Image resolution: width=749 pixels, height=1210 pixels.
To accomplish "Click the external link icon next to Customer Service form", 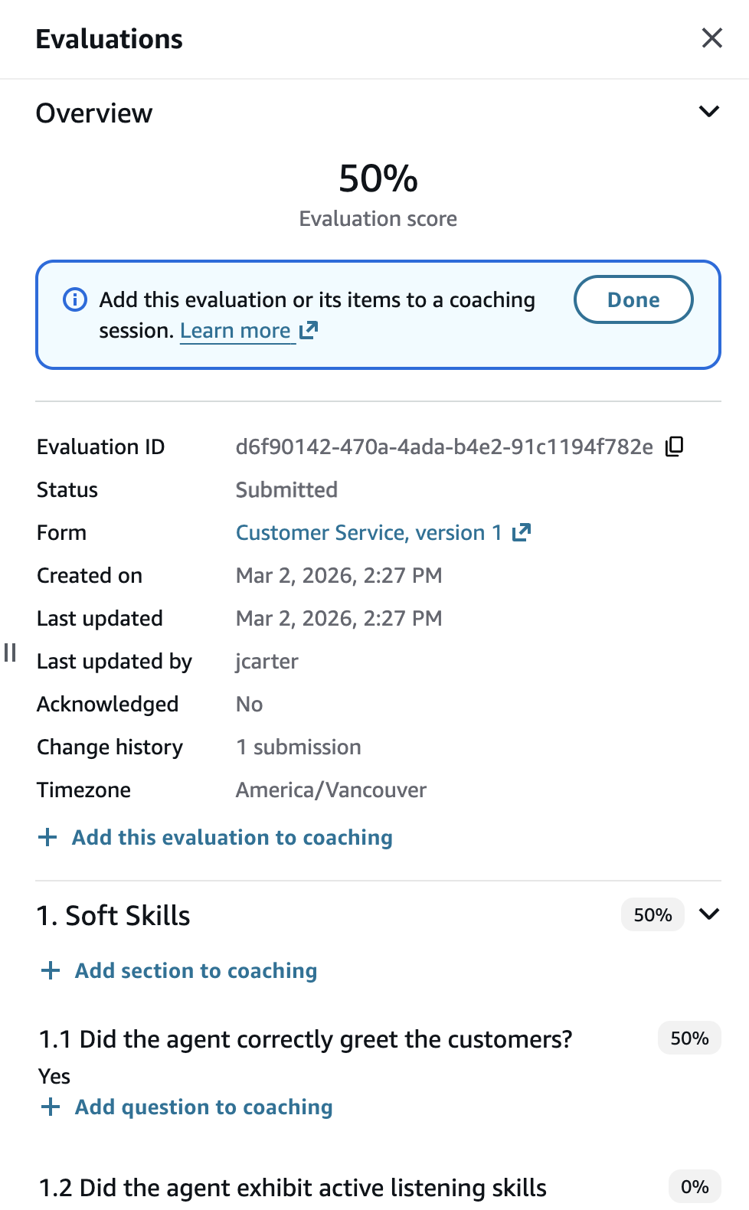I will click(x=522, y=532).
